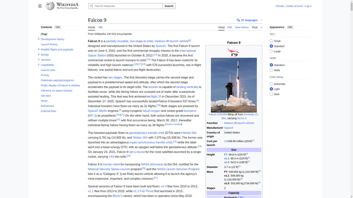Click the Search button
Image resolution: width=353 pixels, height=198 pixels.
click(x=169, y=6)
